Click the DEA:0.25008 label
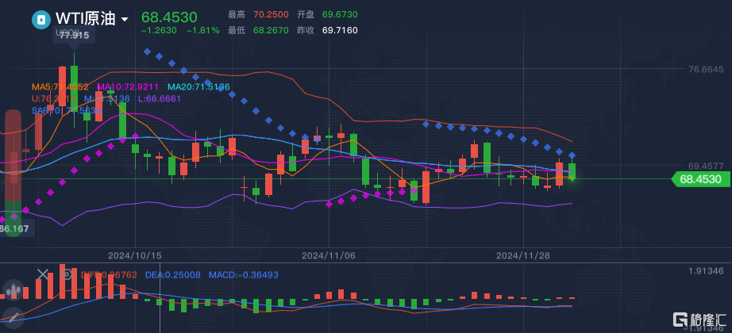This screenshot has height=333, width=732. [x=173, y=275]
